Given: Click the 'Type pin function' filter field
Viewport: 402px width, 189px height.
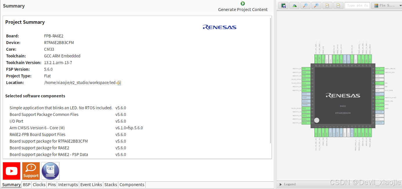Looking at the screenshot, I should pos(357,6).
